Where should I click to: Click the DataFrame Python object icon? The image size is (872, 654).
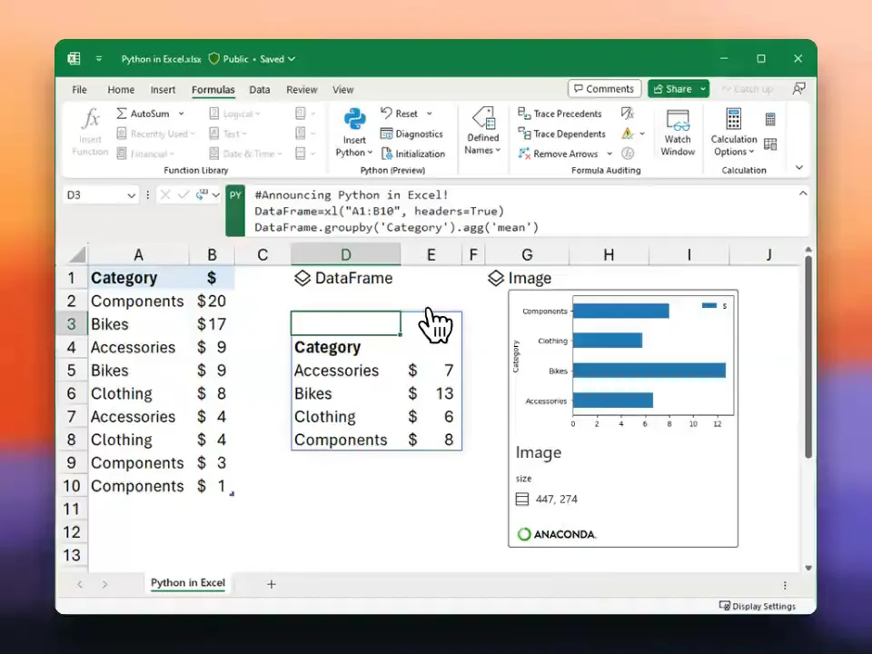click(302, 278)
